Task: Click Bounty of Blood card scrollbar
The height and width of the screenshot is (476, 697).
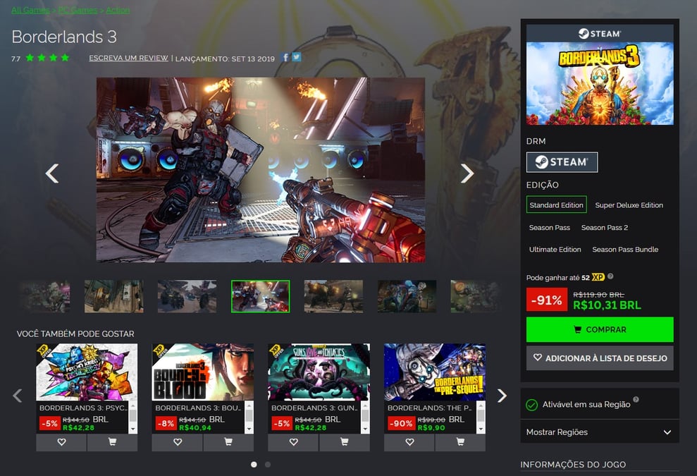Action: pyautogui.click(x=249, y=417)
